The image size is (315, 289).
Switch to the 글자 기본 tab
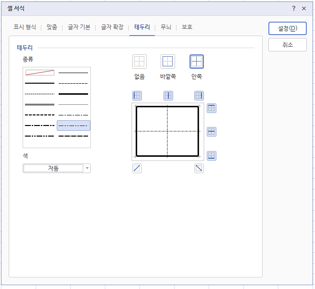pos(79,27)
